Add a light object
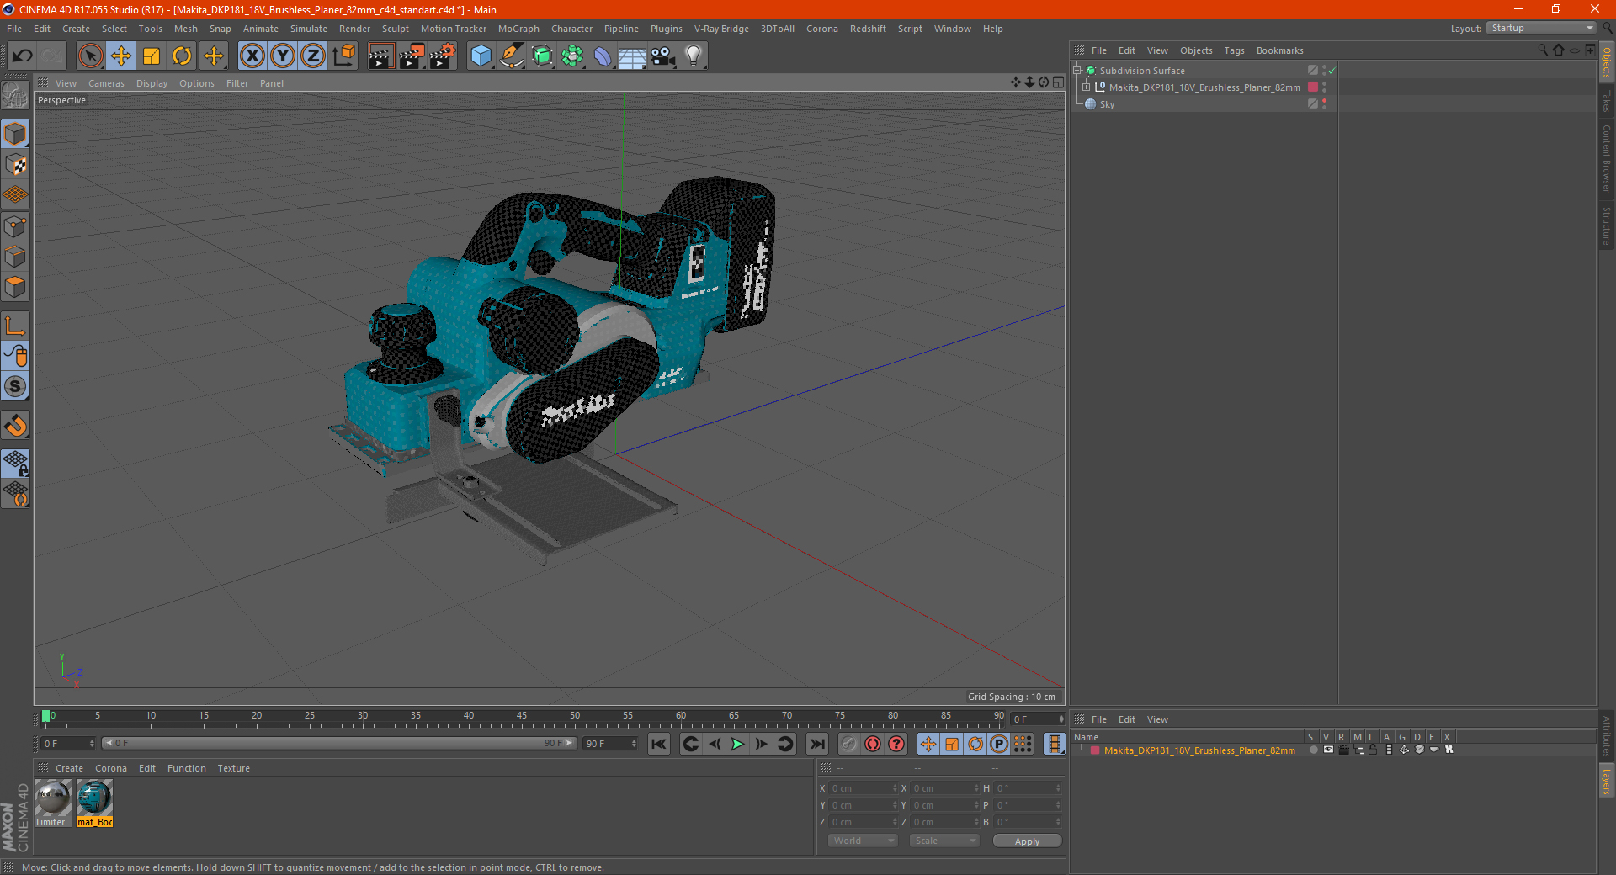This screenshot has height=875, width=1616. [693, 56]
